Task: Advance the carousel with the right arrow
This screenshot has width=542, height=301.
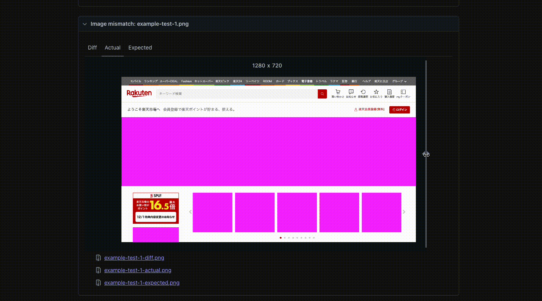Action: (404, 212)
